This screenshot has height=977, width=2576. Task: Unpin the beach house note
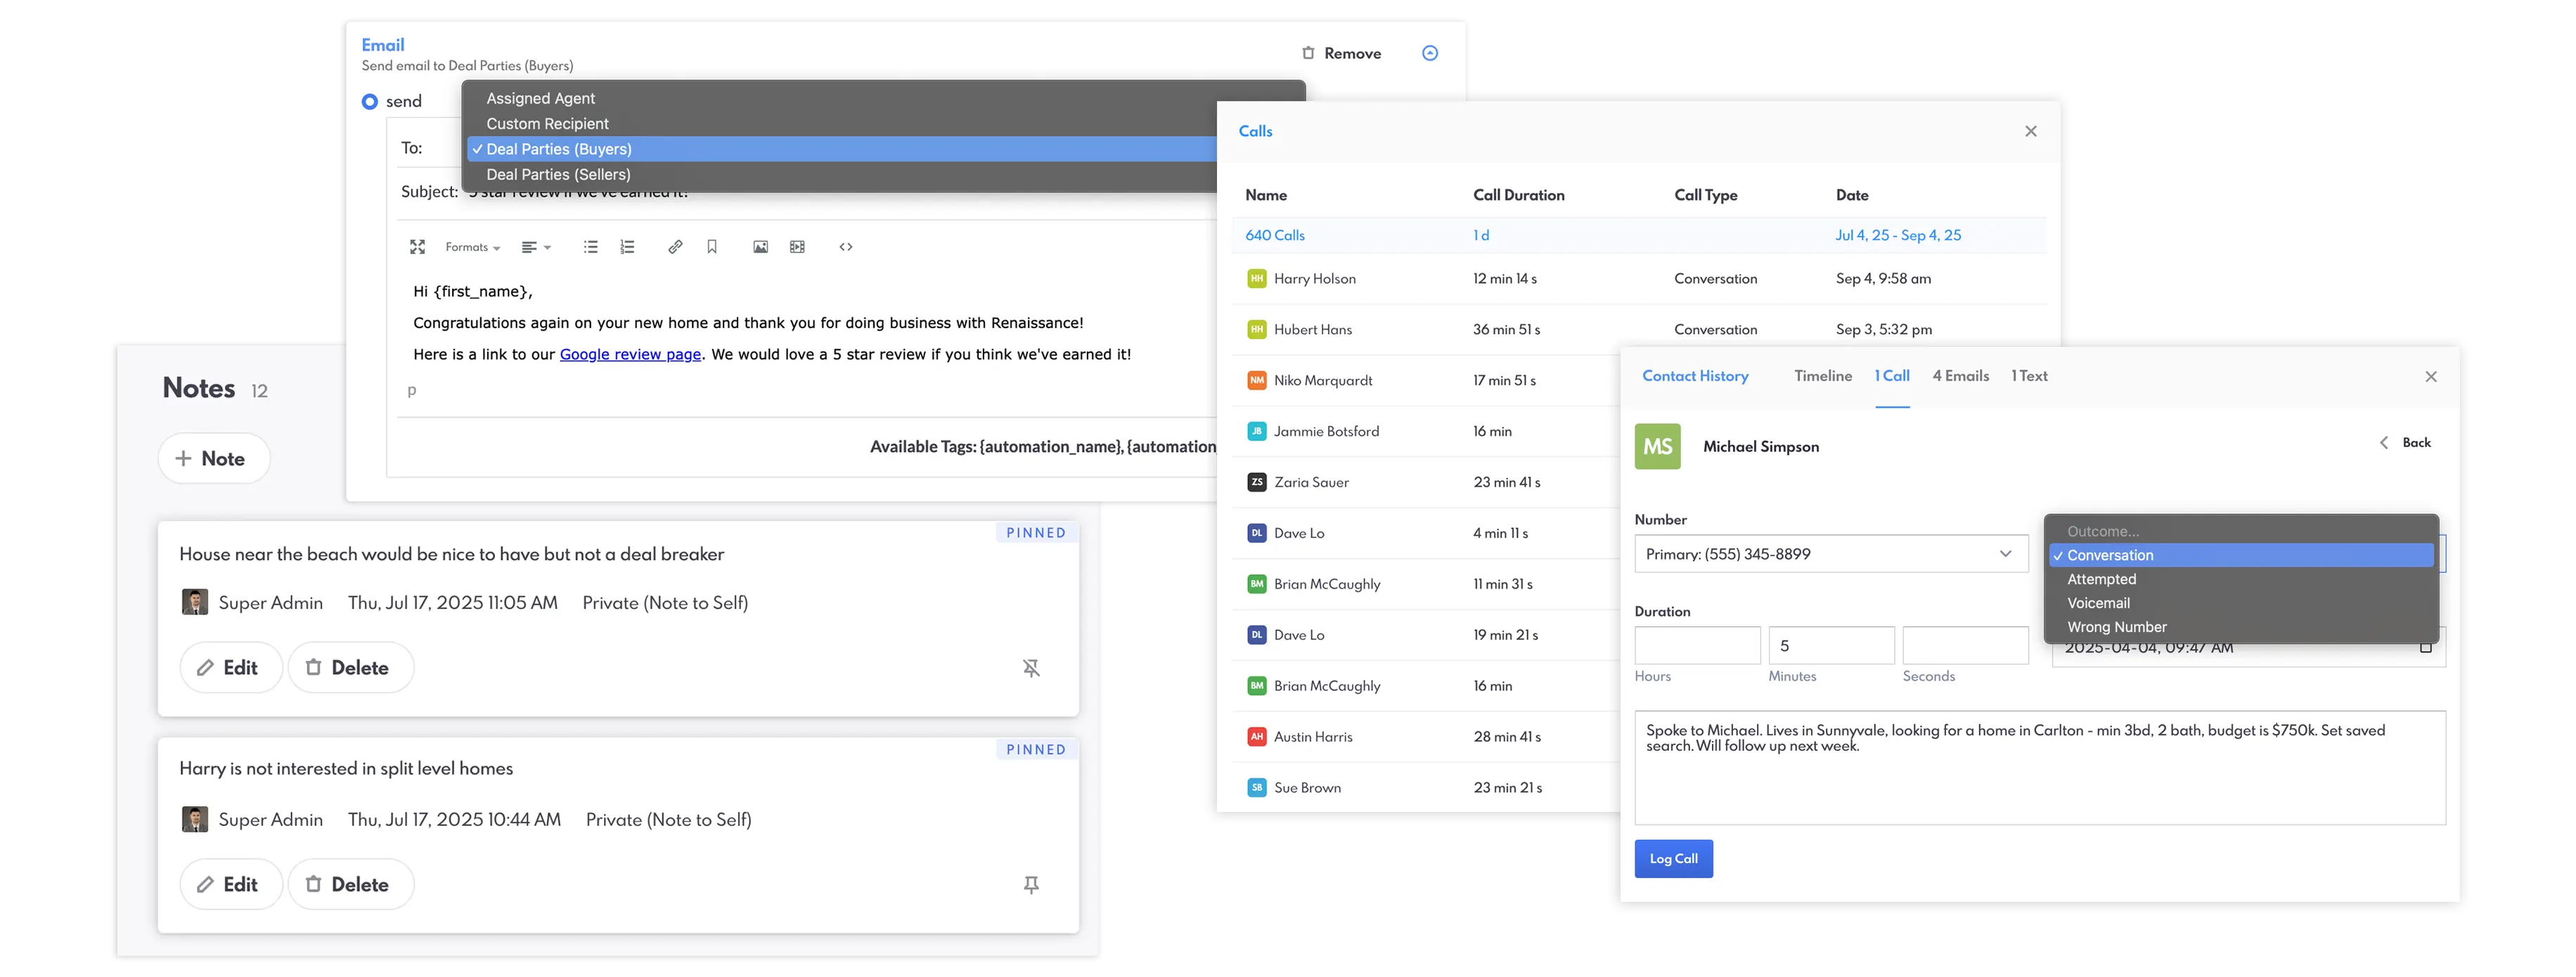click(x=1031, y=669)
